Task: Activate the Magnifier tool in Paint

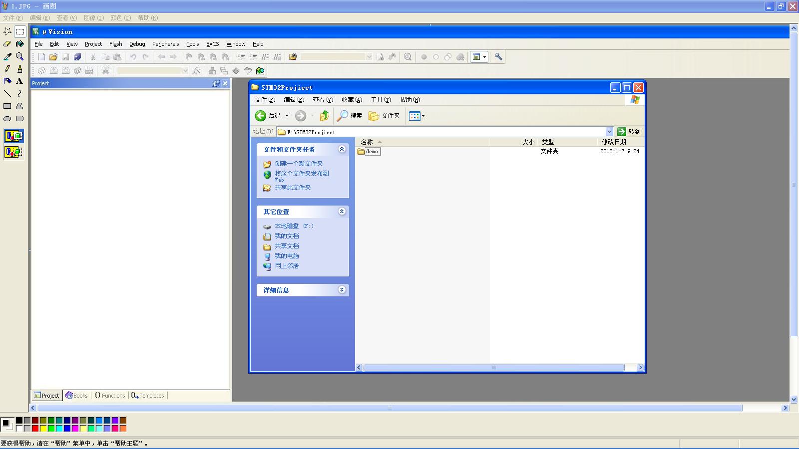Action: tap(20, 56)
